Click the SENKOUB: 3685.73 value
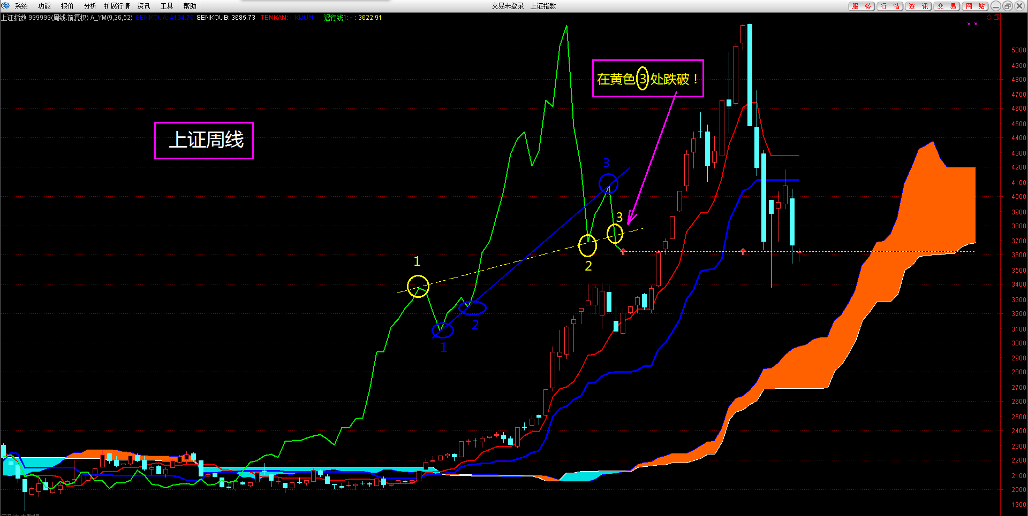This screenshot has height=516, width=1028. pos(226,18)
